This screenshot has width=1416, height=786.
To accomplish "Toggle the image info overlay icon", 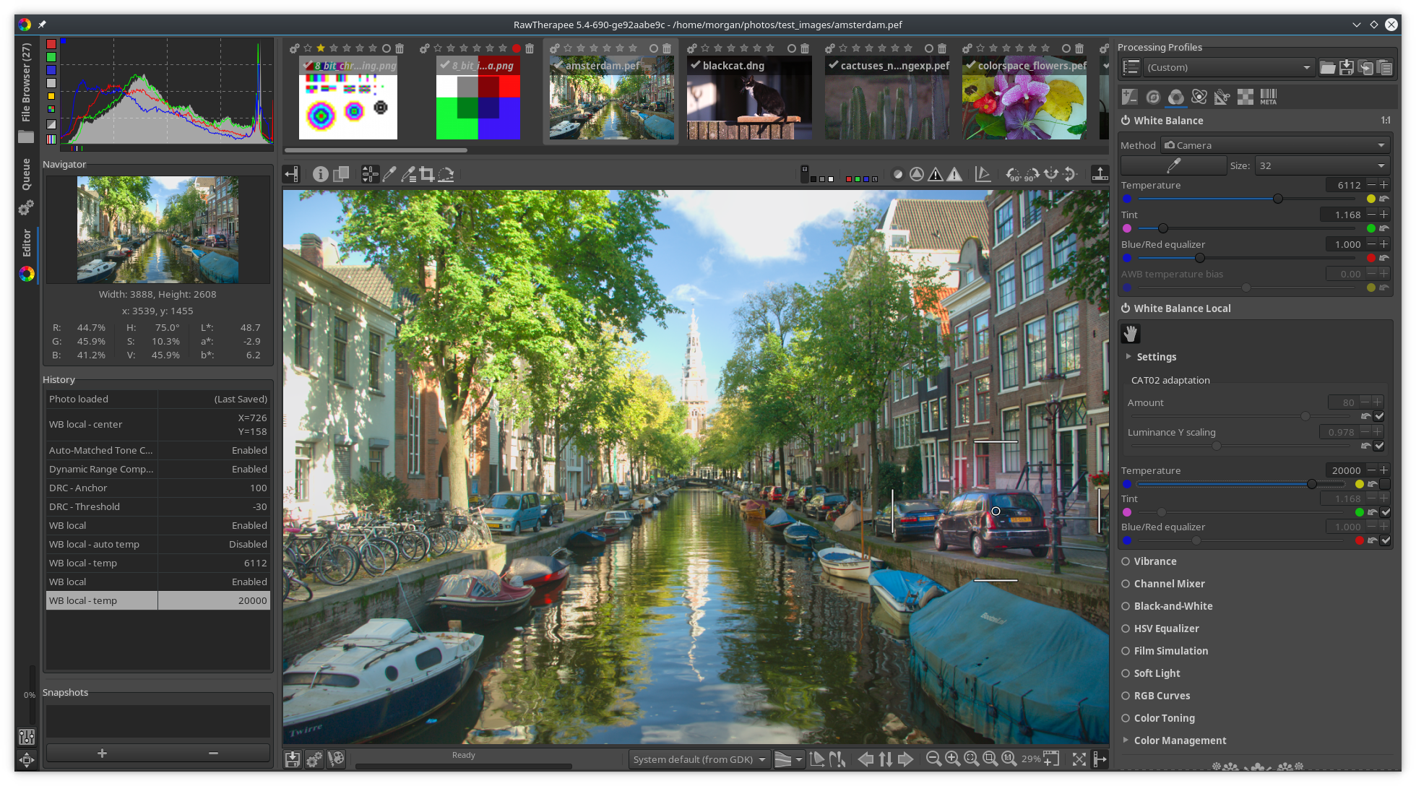I will tap(321, 174).
